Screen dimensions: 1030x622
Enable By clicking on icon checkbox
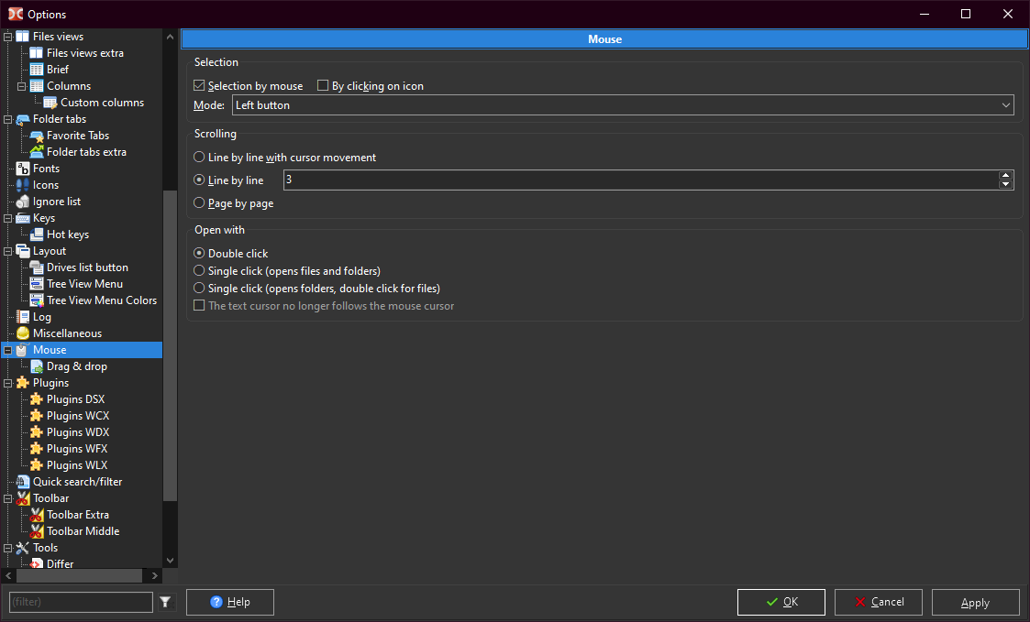tap(323, 86)
